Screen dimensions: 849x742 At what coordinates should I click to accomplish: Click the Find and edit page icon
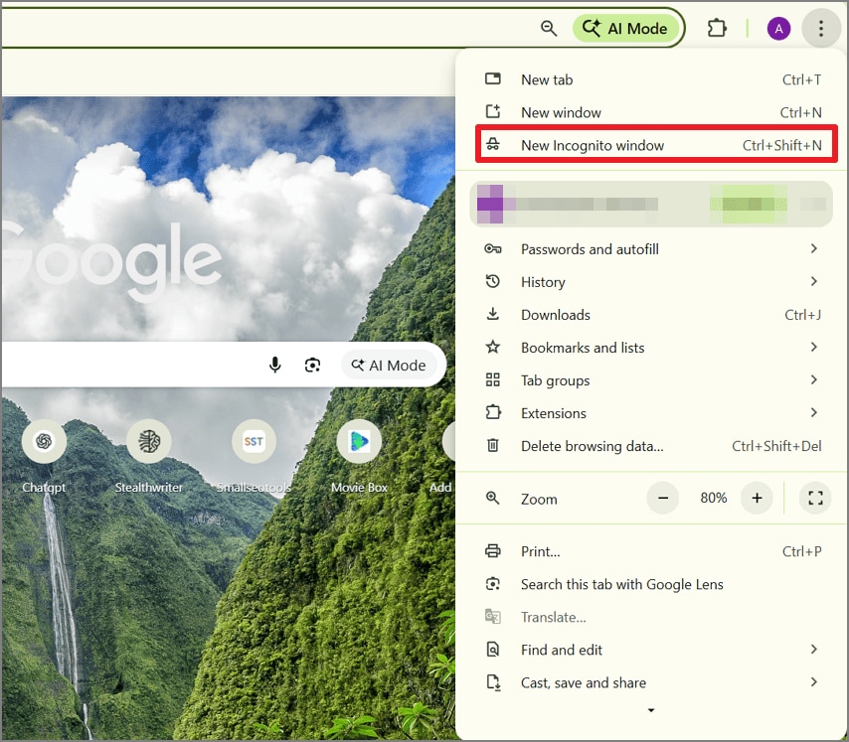point(493,649)
